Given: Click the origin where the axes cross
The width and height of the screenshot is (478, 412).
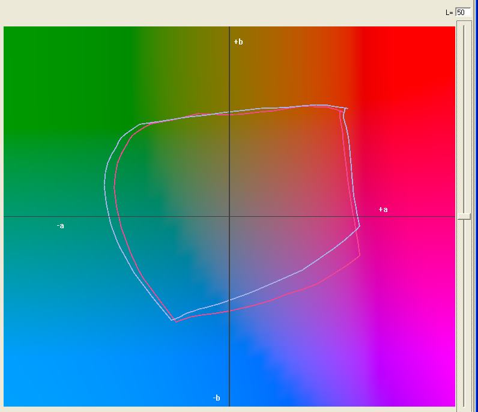Looking at the screenshot, I should click(x=229, y=216).
